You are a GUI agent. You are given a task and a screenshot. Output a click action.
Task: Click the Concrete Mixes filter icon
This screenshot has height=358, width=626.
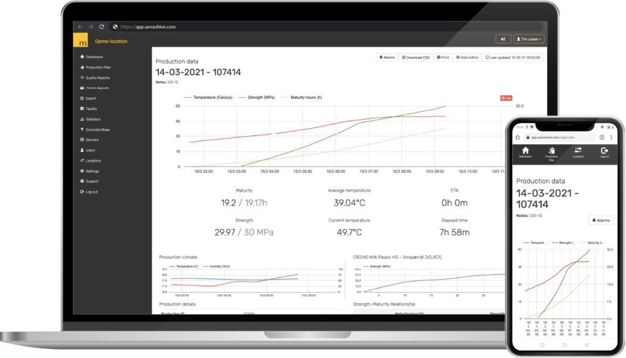click(x=82, y=130)
